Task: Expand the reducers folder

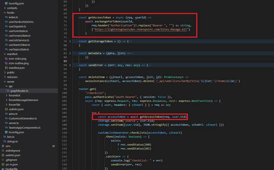Action: [x=12, y=77]
